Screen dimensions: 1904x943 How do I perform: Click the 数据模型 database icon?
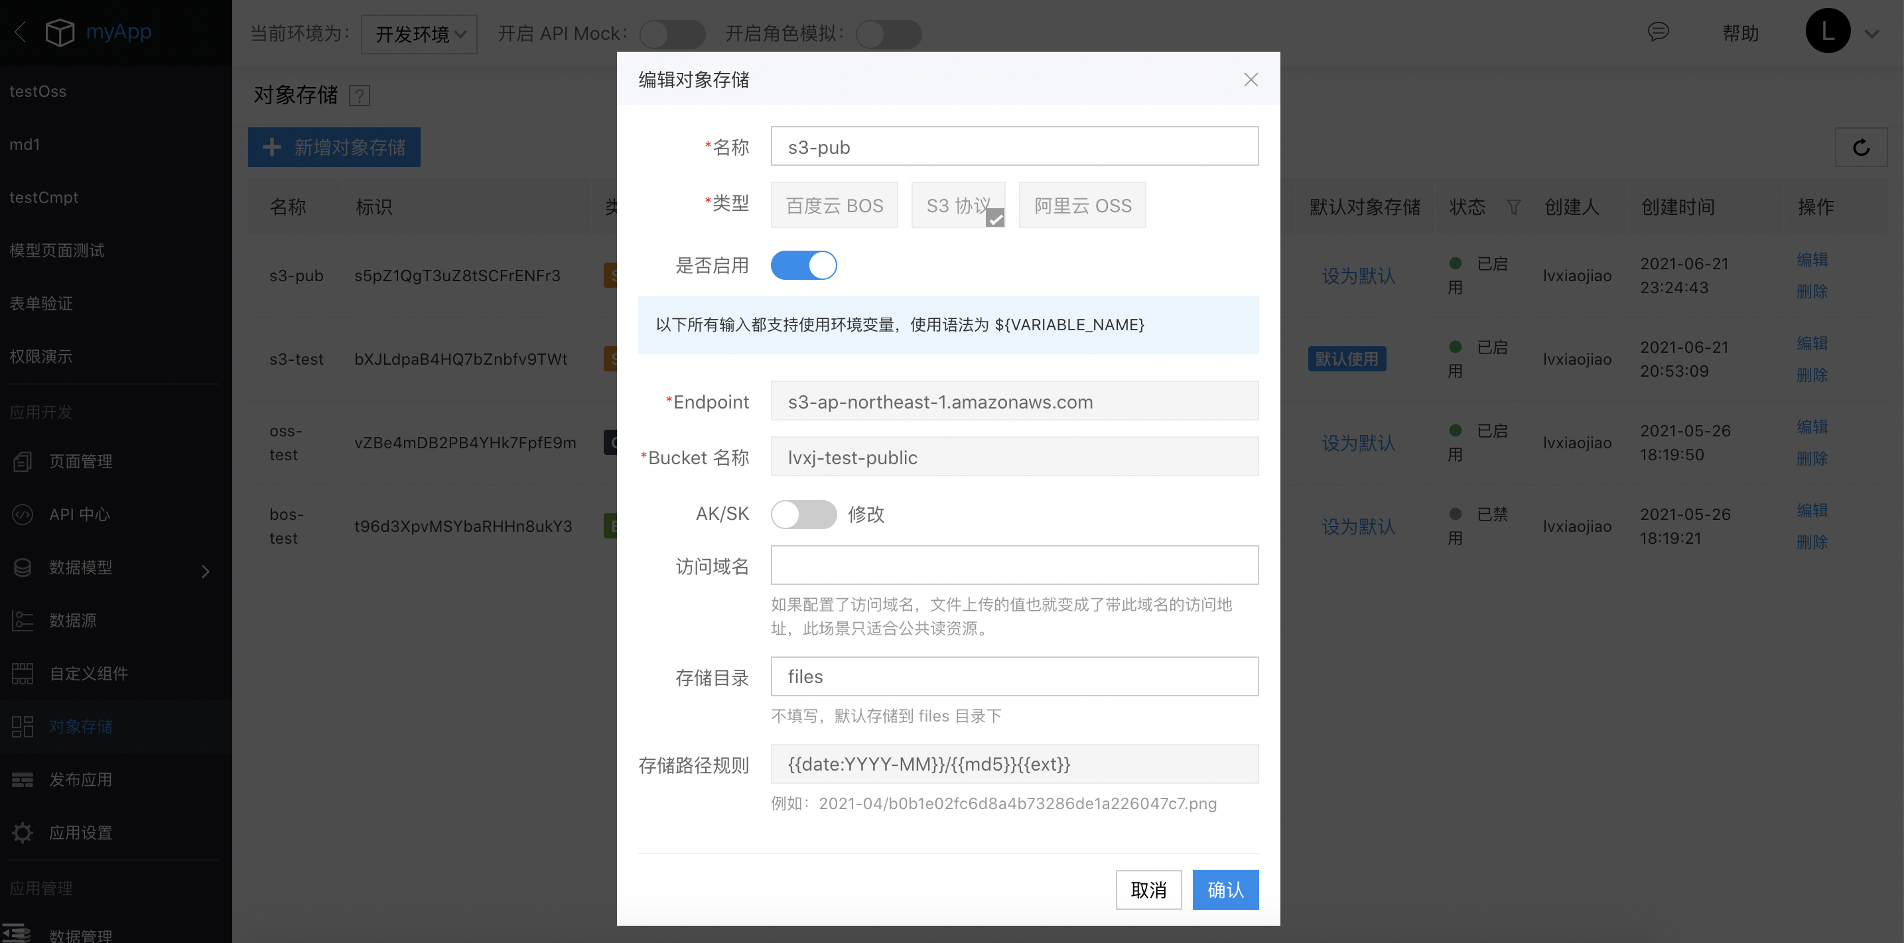[x=23, y=568]
